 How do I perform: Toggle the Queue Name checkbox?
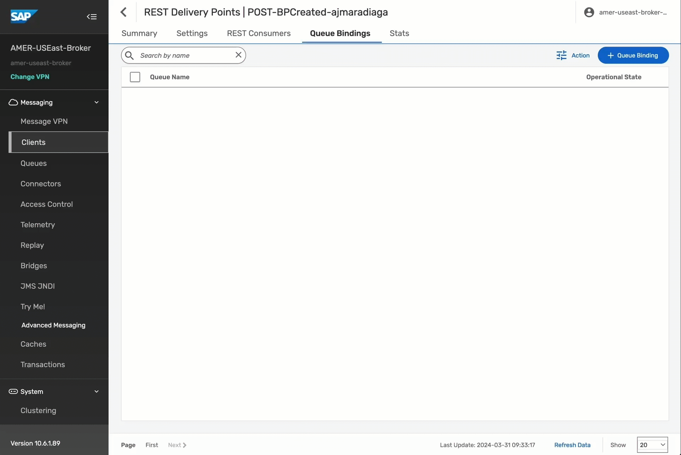pos(135,77)
